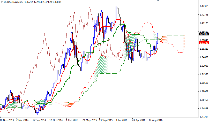The height and width of the screenshot is (122, 209).
Task: Select the USDSGD,Weekly chart title text
Action: coord(13,2)
